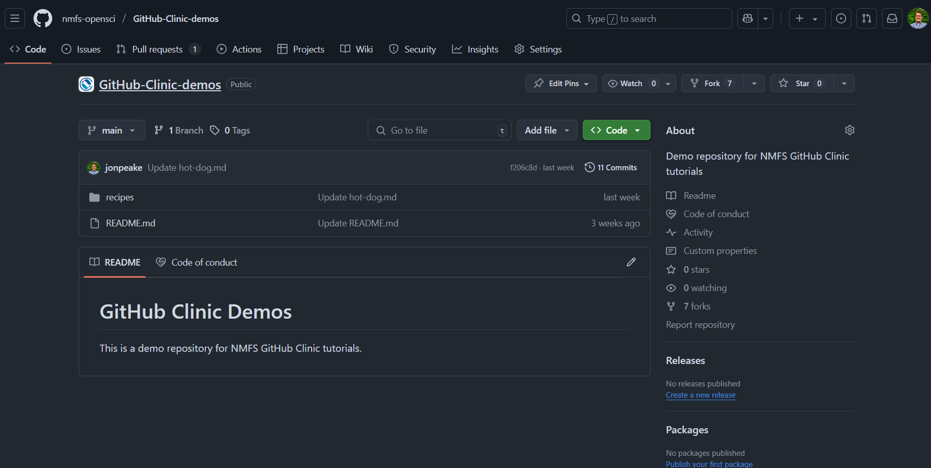The image size is (931, 468).
Task: Open notifications inbox icon
Action: click(892, 18)
